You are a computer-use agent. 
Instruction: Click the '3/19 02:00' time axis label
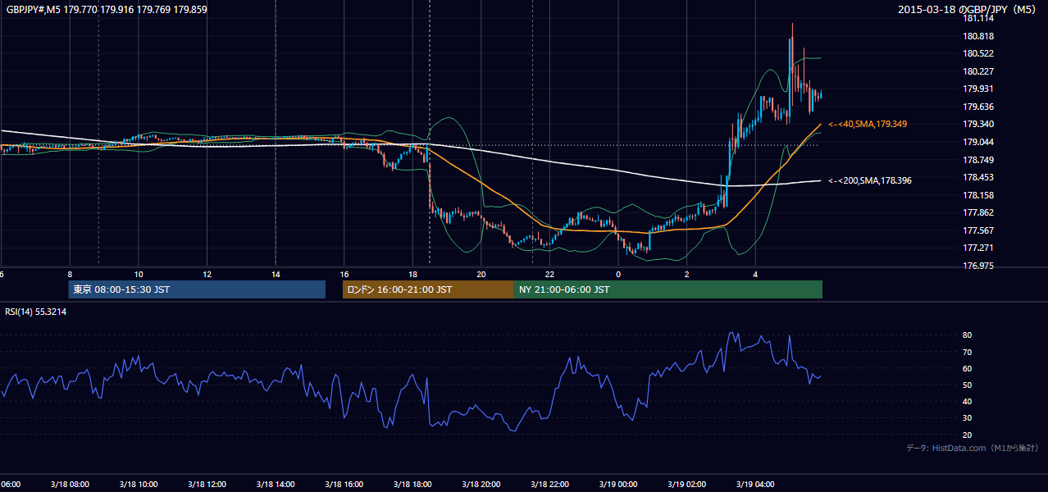coord(687,485)
